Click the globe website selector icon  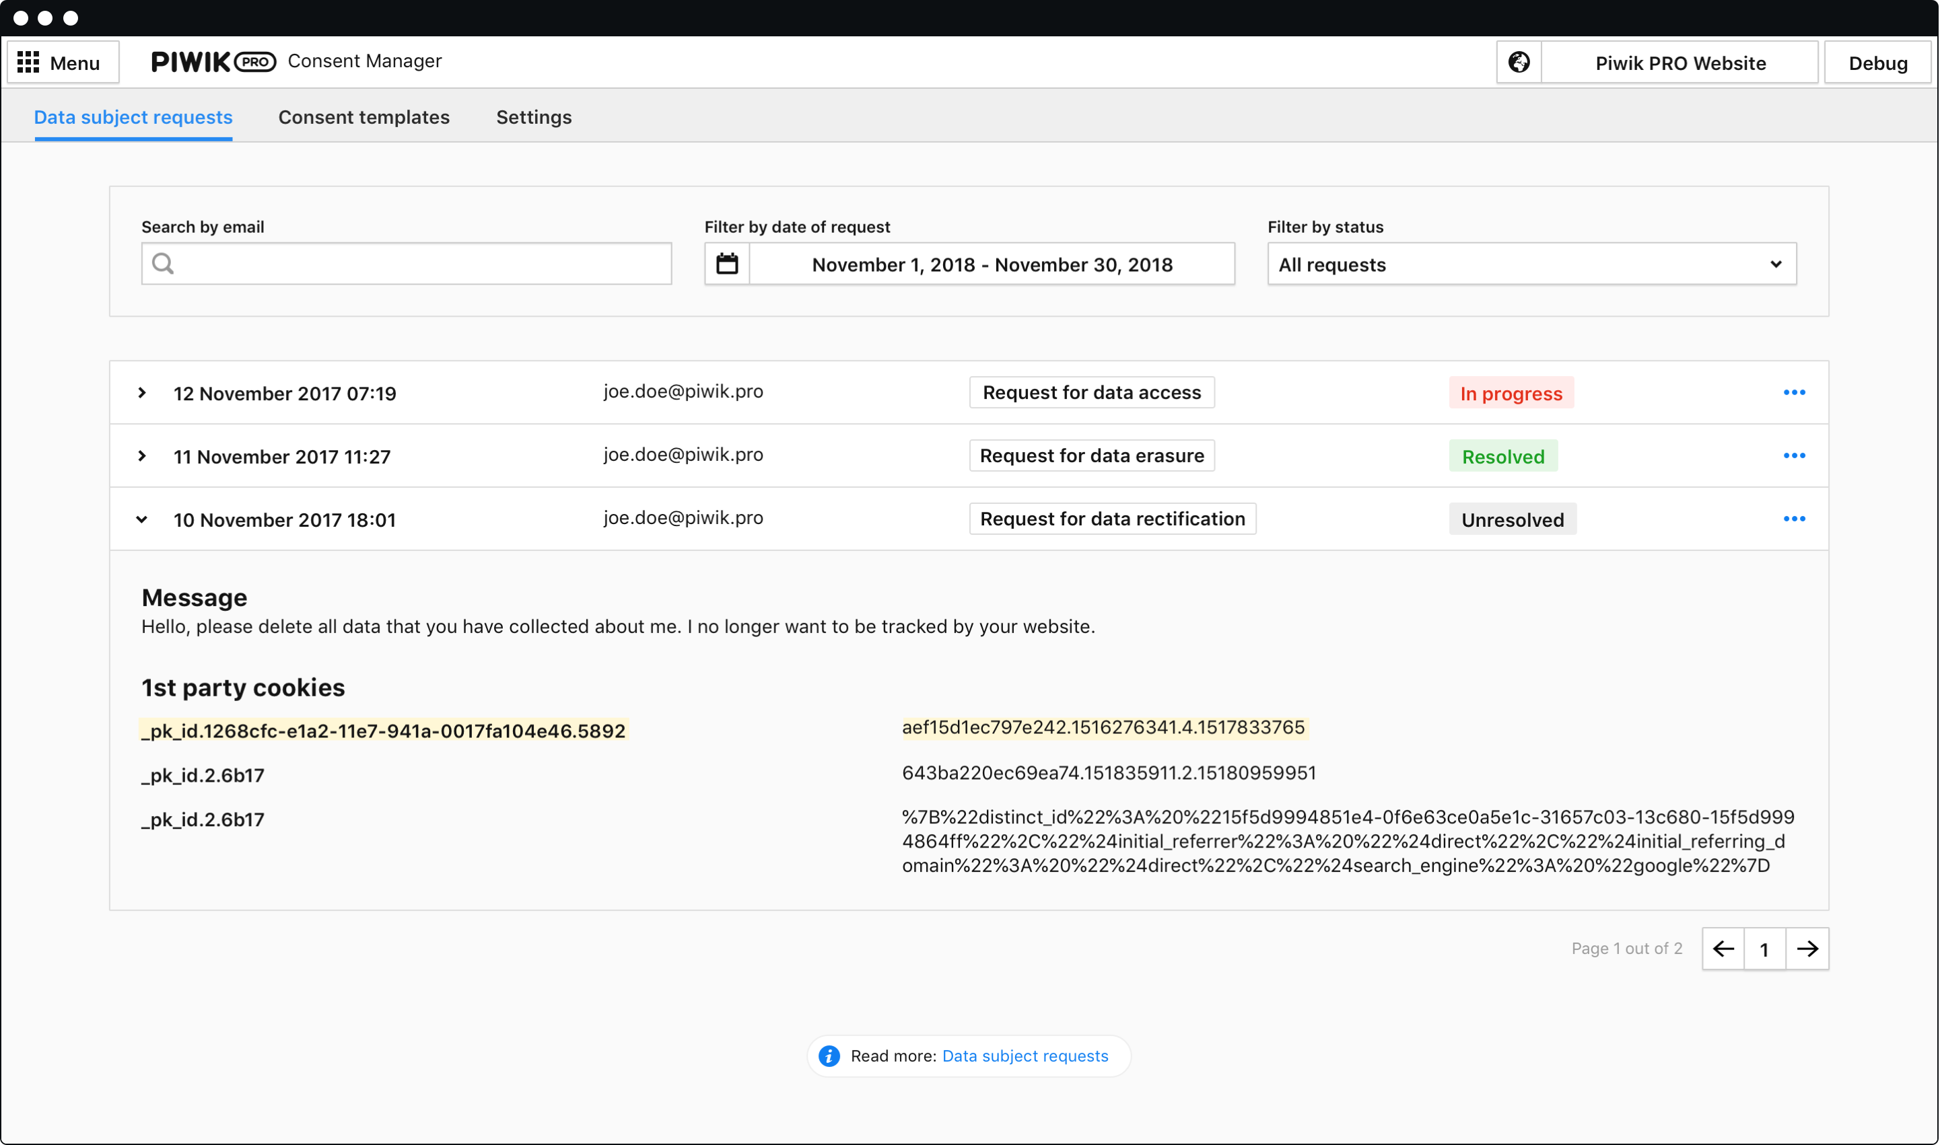point(1519,63)
